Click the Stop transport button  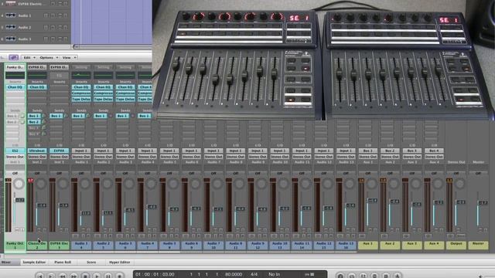[x=85, y=276]
